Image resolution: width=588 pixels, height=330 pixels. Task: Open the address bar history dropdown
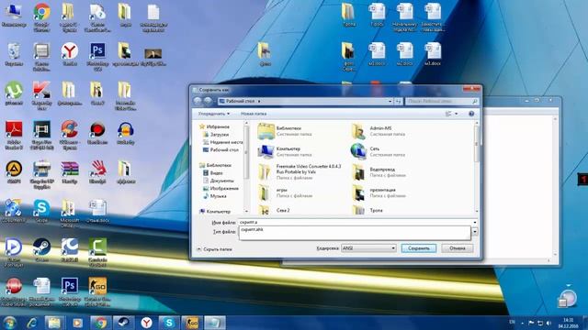tap(390, 101)
